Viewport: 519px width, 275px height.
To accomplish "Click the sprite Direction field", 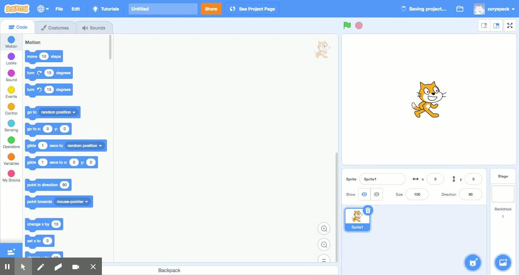I will tap(471, 194).
